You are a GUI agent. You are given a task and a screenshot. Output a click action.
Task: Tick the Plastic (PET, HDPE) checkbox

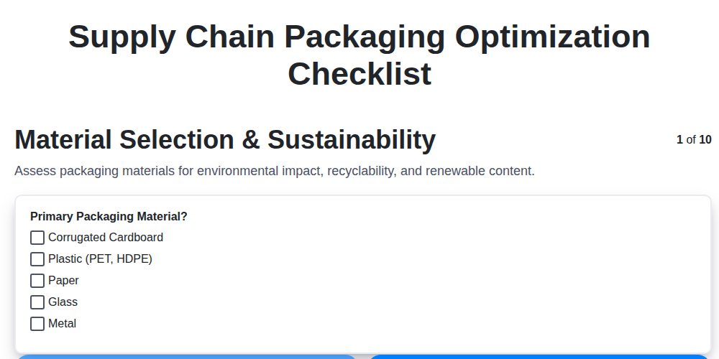click(x=37, y=259)
